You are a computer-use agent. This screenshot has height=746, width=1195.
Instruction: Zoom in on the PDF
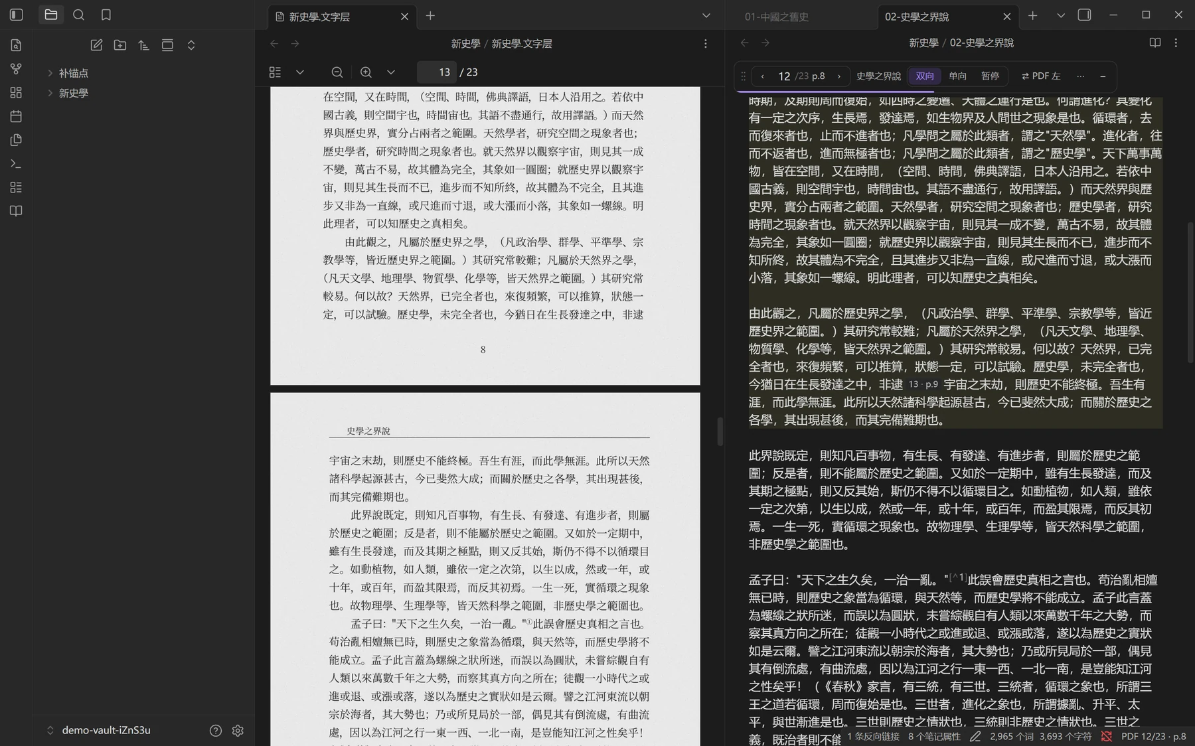click(366, 72)
